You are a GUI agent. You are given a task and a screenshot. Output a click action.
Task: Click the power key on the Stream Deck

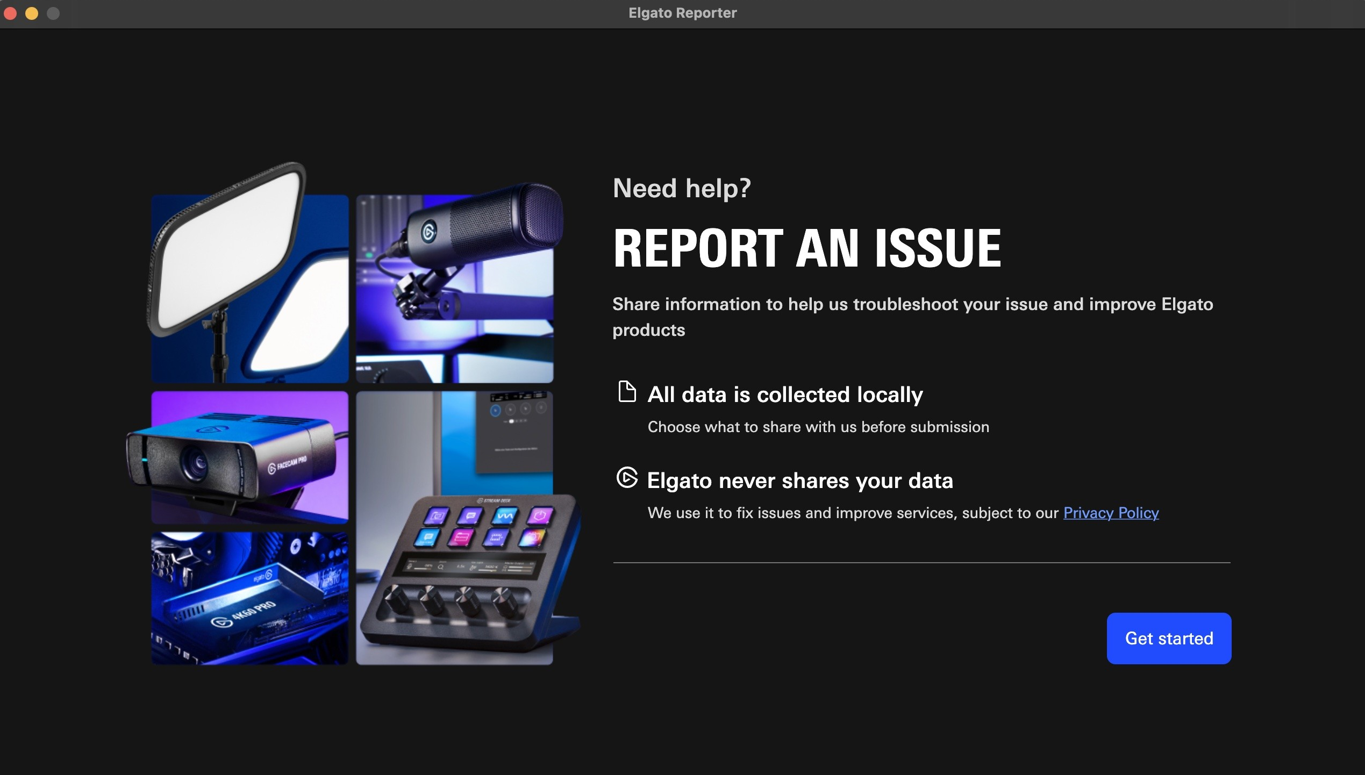pyautogui.click(x=539, y=516)
